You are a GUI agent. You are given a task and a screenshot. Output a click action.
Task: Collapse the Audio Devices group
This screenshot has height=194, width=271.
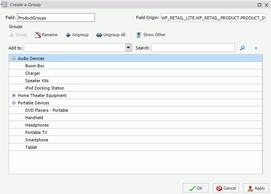pos(14,58)
